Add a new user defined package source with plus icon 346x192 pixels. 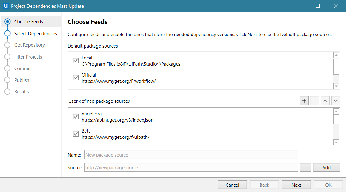pyautogui.click(x=304, y=101)
